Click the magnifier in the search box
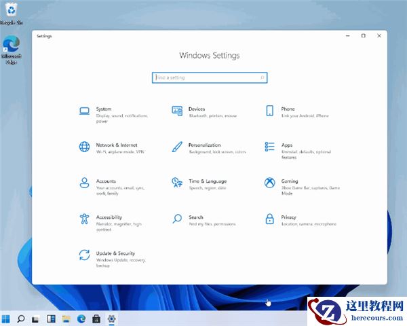 262,77
